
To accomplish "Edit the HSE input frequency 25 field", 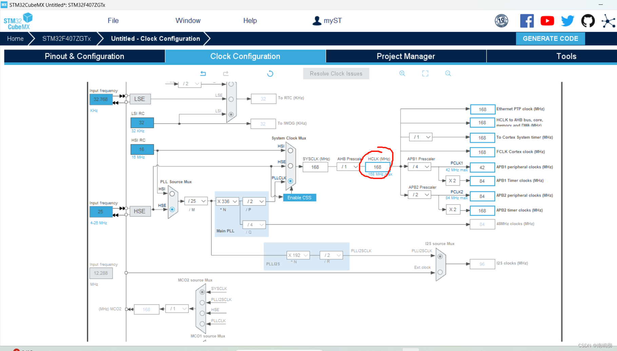I will coord(101,211).
